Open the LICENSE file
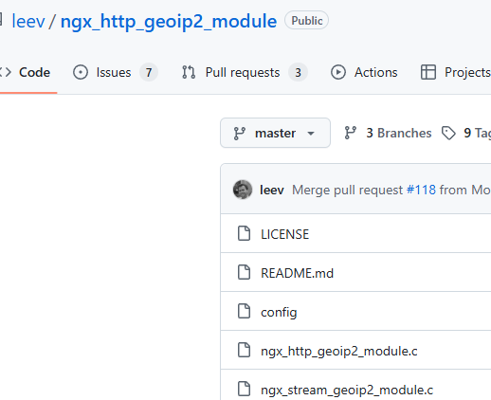This screenshot has height=400, width=491. [x=284, y=234]
